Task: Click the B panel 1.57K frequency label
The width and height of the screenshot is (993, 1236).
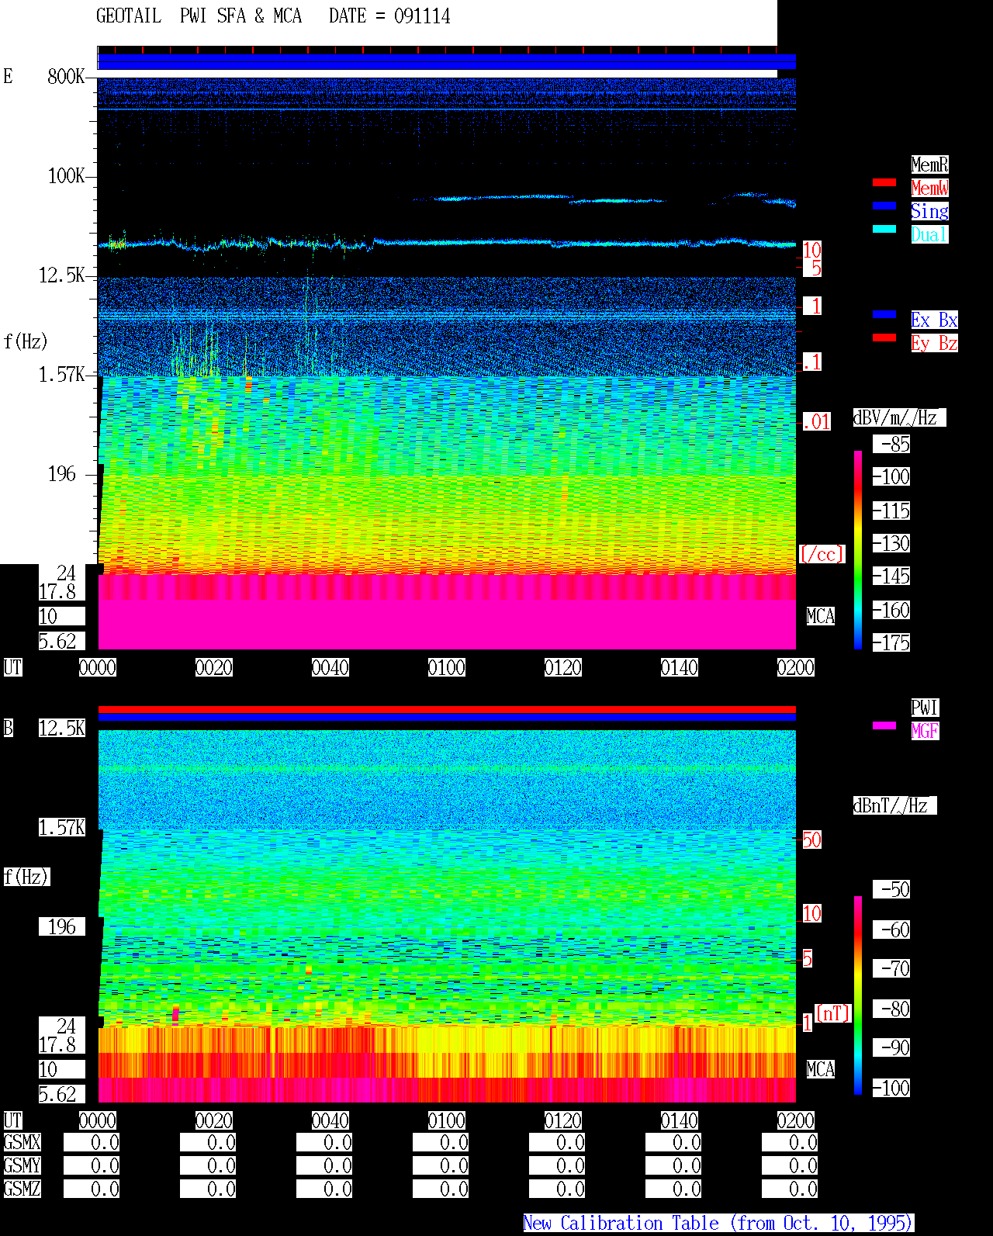Action: click(x=62, y=828)
